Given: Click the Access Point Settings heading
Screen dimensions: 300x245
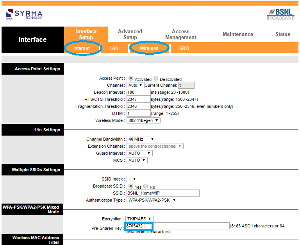Looking at the screenshot, I should (x=37, y=69).
